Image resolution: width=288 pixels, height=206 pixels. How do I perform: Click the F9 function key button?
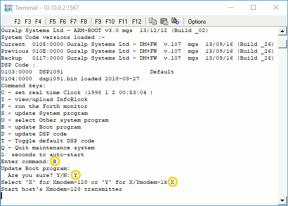(98, 22)
